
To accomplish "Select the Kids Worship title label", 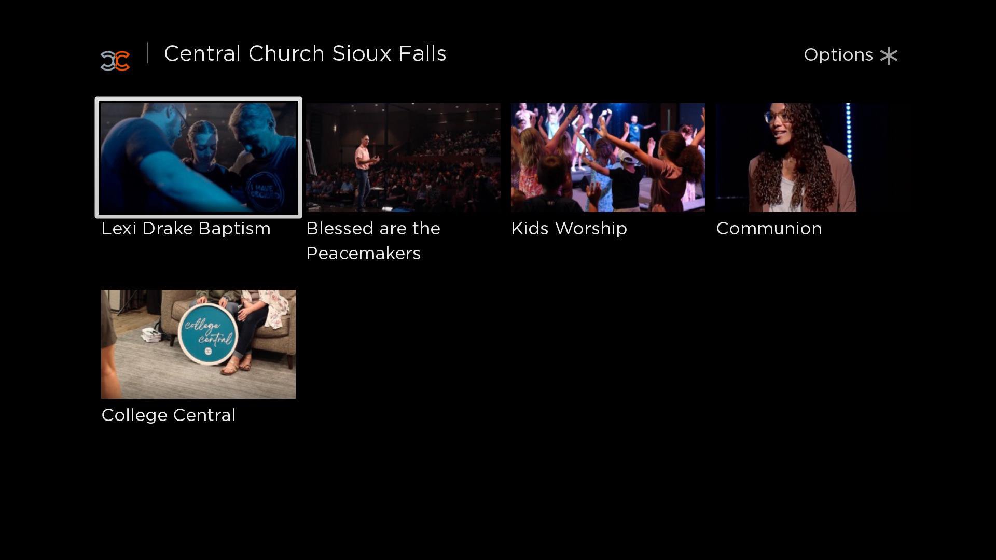I will pyautogui.click(x=569, y=229).
